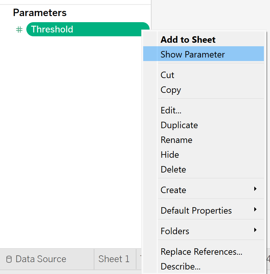Click Describe... in the context menu
The width and height of the screenshot is (270, 274).
[x=180, y=267]
